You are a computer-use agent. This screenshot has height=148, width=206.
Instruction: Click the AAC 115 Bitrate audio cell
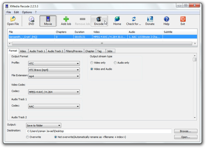click(145, 37)
